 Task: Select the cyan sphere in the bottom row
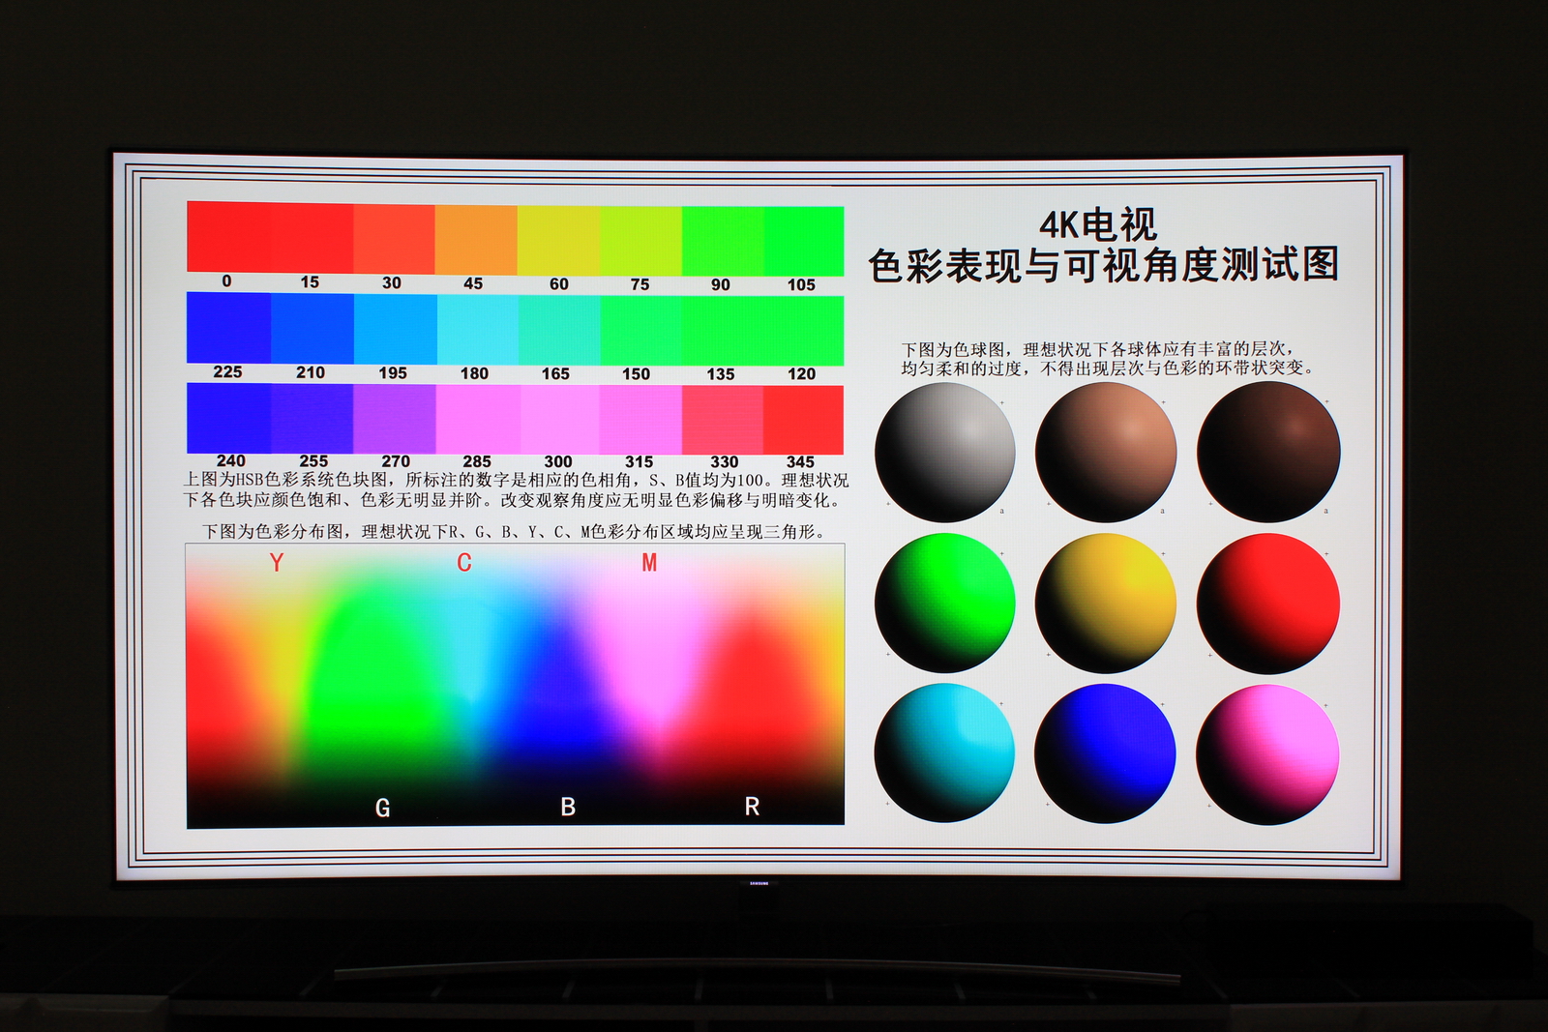tap(943, 752)
